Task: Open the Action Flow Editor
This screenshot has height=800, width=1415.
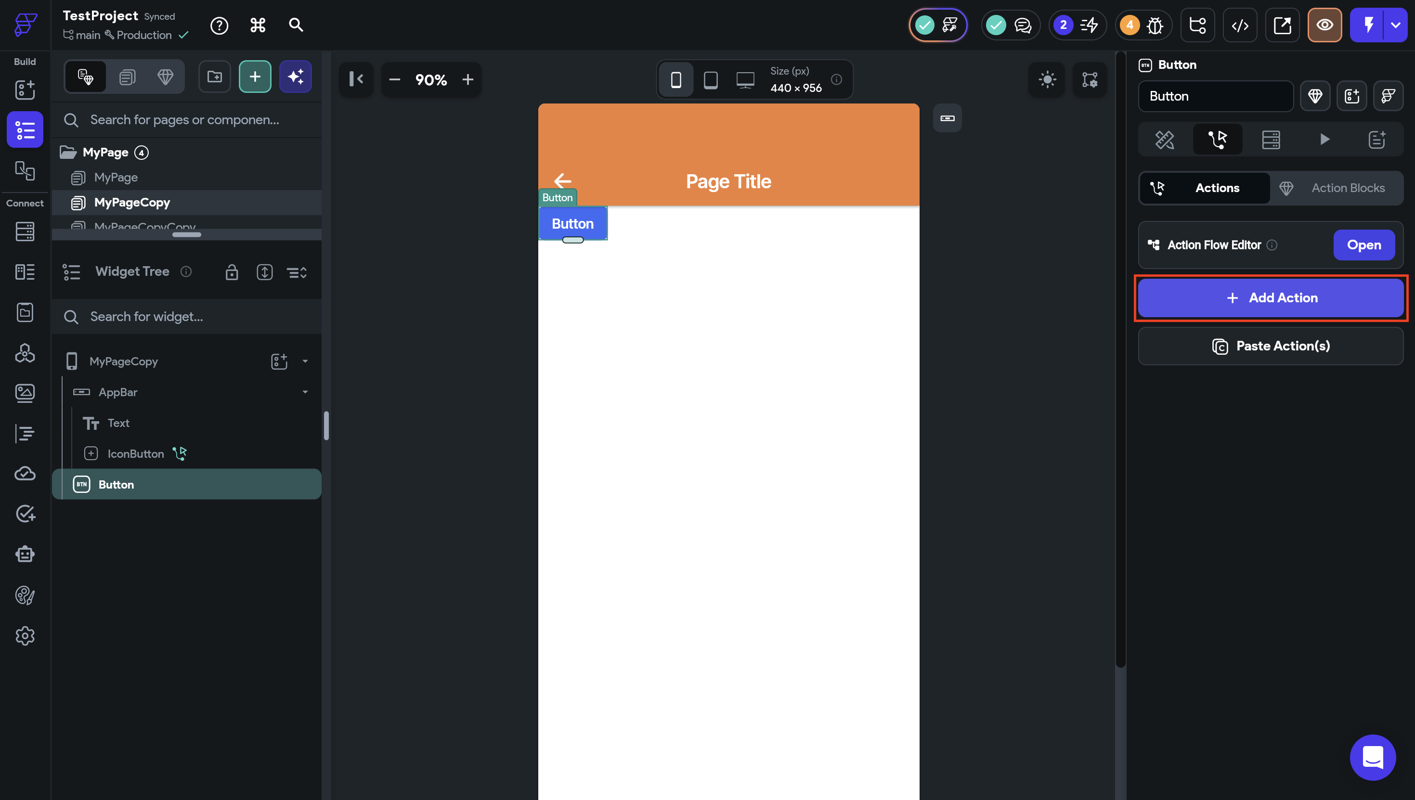Action: [1363, 245]
